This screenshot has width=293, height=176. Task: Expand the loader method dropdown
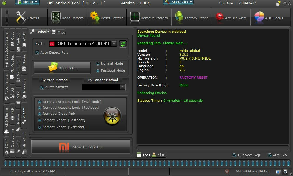click(x=123, y=87)
